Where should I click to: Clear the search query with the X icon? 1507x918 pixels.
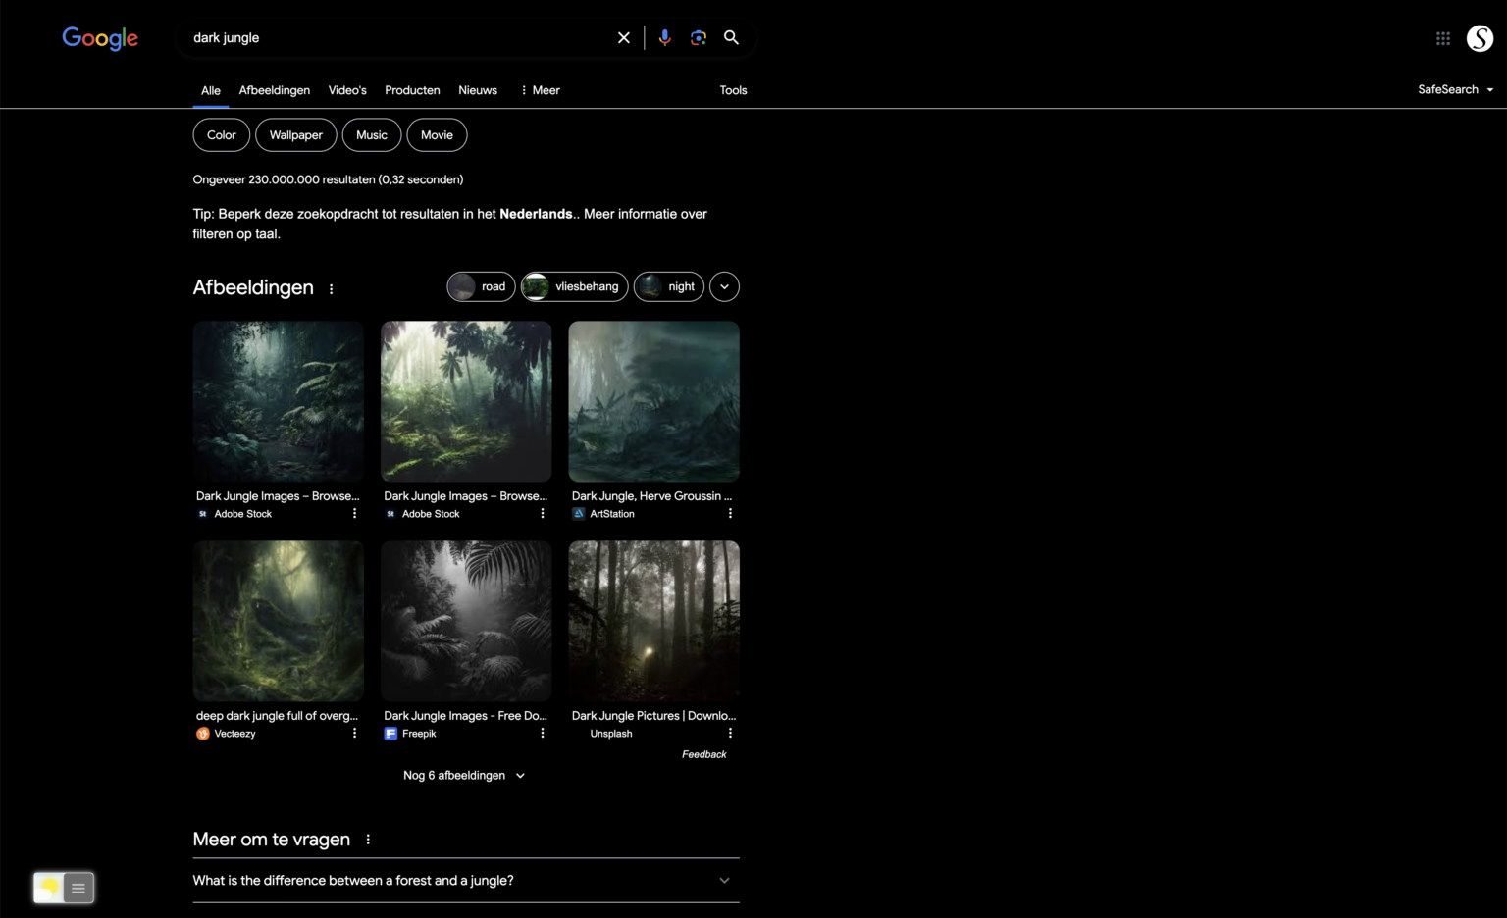[623, 37]
